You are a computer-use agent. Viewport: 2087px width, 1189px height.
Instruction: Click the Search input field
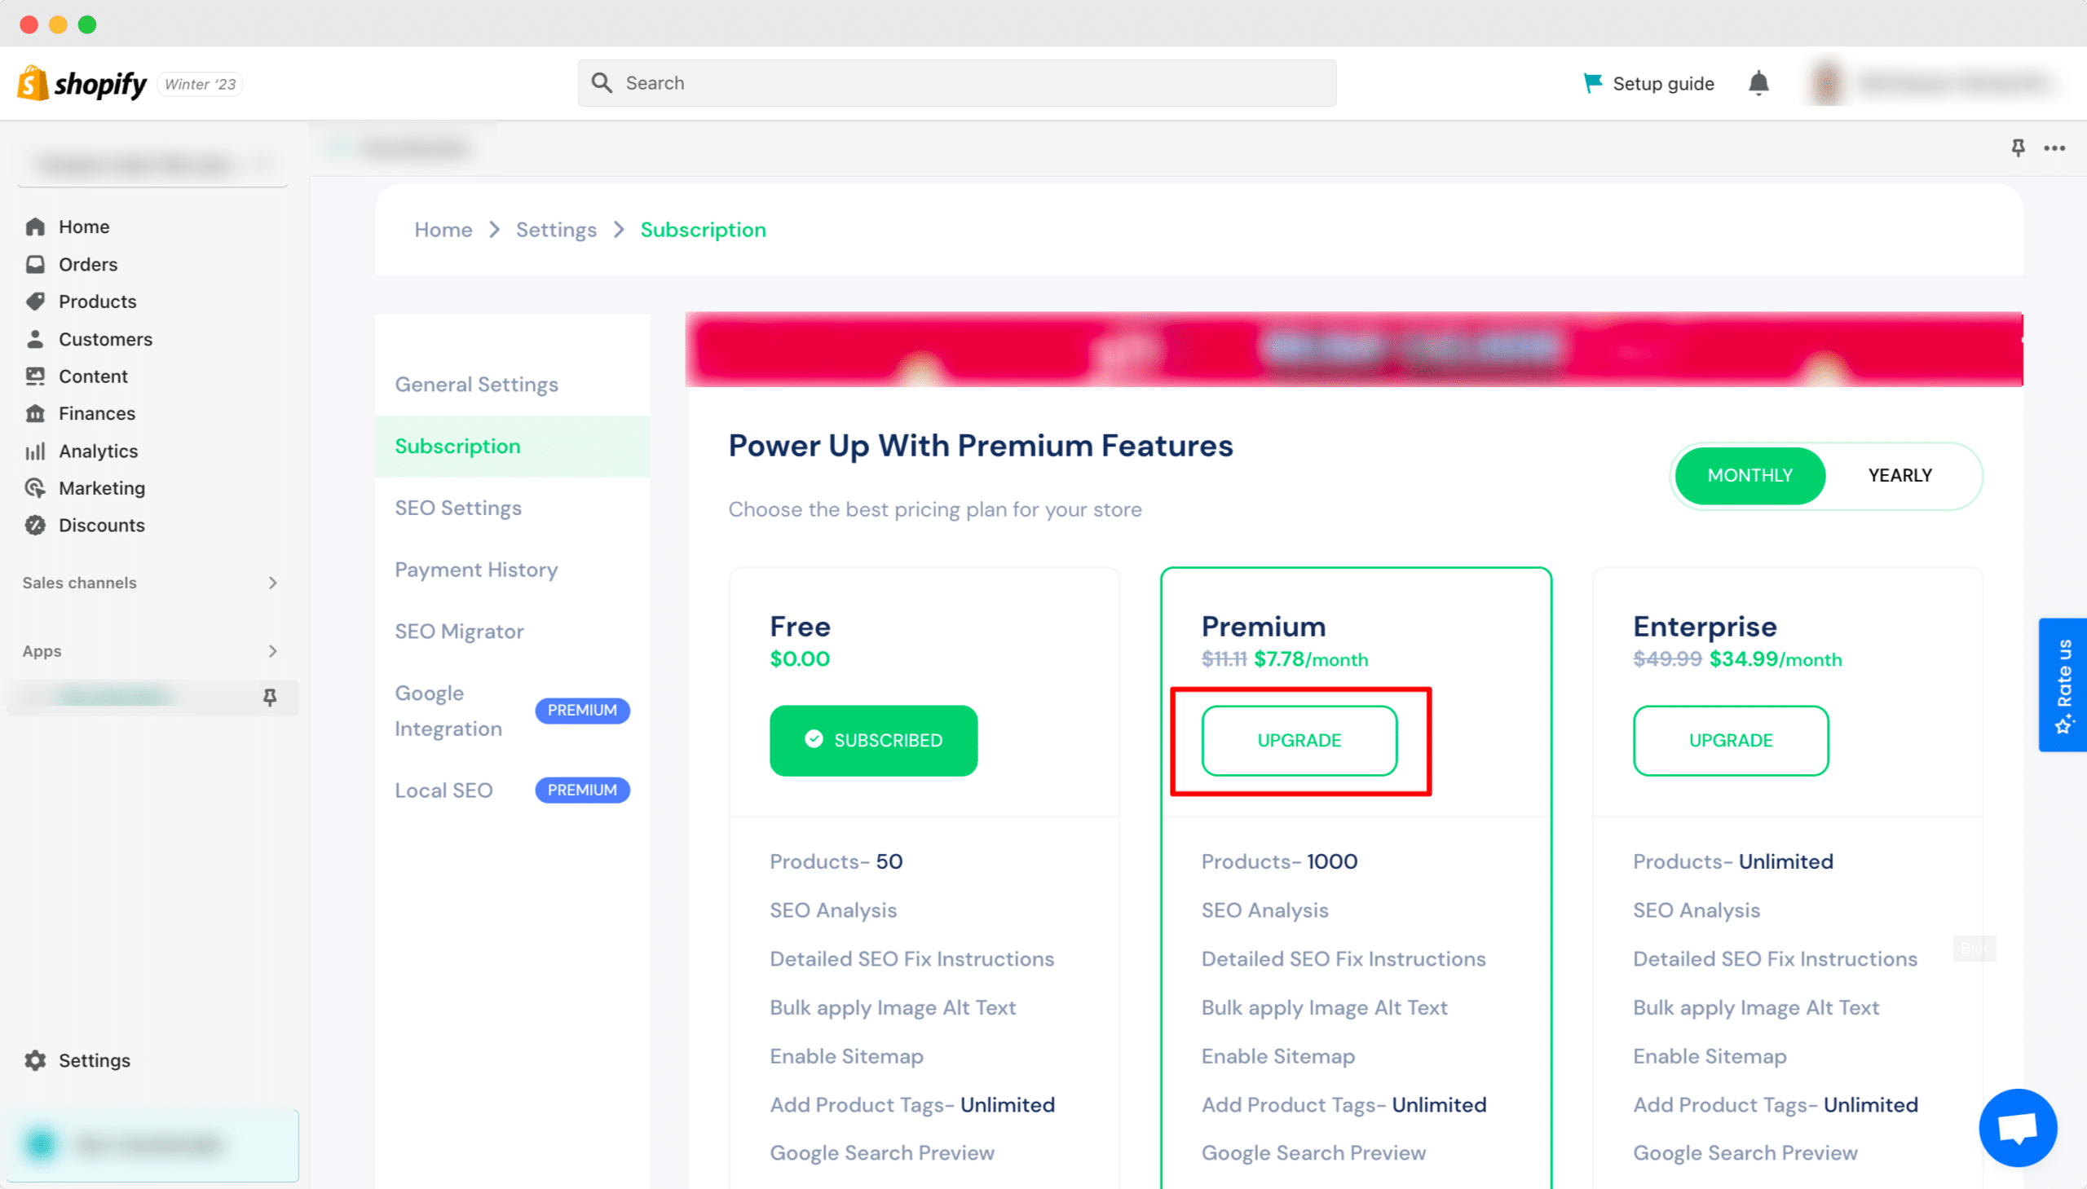[x=955, y=83]
